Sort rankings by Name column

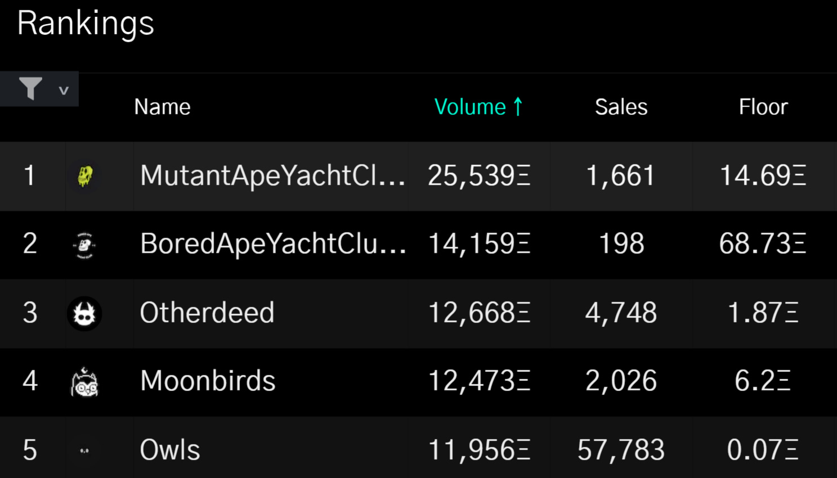(162, 107)
